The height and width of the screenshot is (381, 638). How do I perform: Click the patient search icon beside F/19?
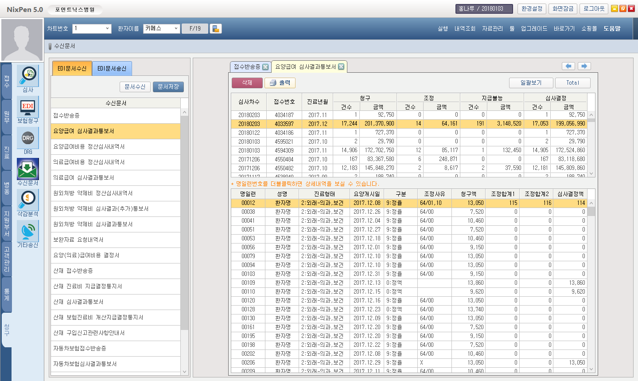click(216, 29)
